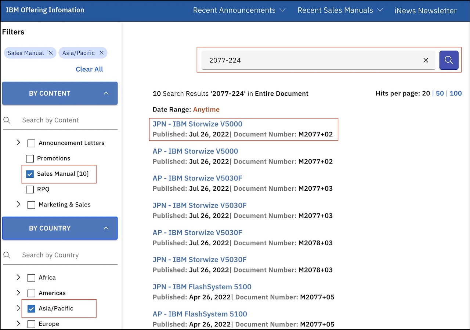Open AP - IBM Storwize V5030F M2077+03 result
Viewport: 470px width, 330px height.
pos(198,178)
